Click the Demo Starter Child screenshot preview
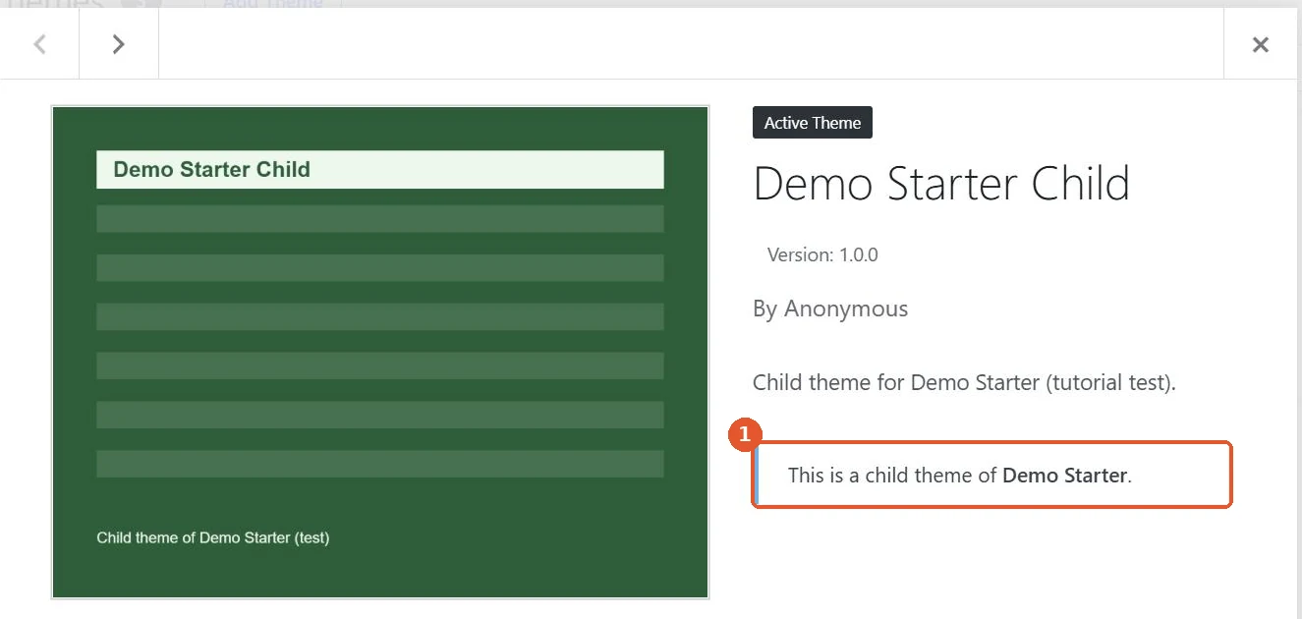The height and width of the screenshot is (619, 1302). [x=380, y=352]
